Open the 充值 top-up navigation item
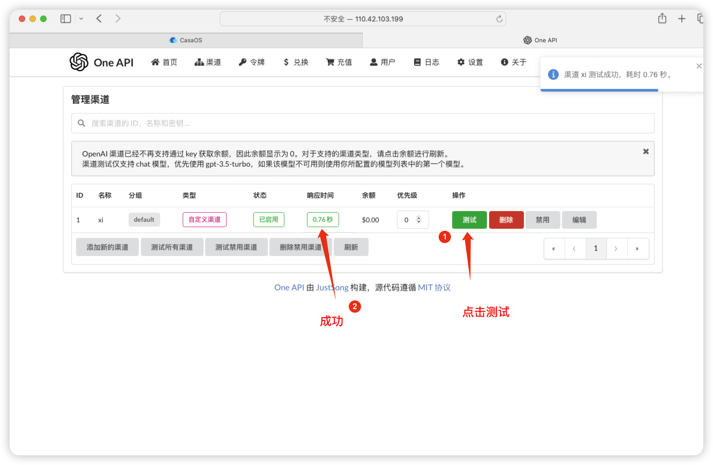 tap(339, 62)
